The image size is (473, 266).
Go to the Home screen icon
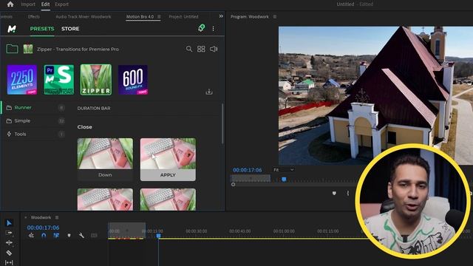click(10, 4)
